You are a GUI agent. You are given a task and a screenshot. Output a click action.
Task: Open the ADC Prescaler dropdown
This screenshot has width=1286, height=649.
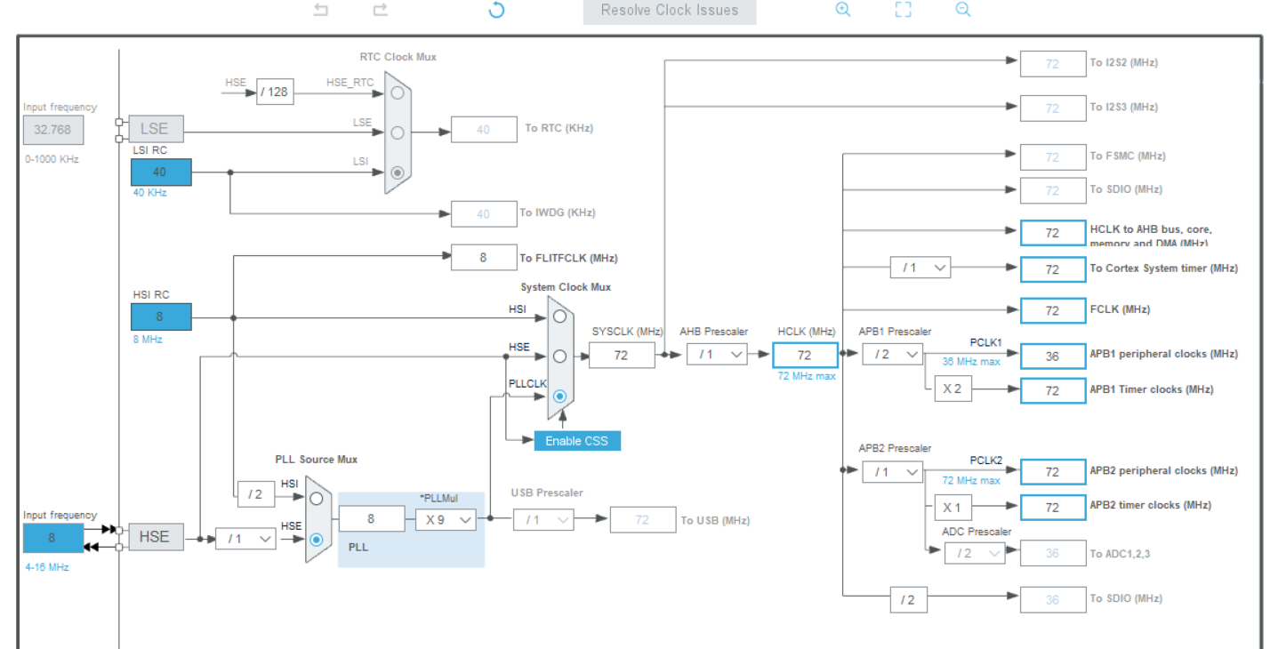point(975,553)
